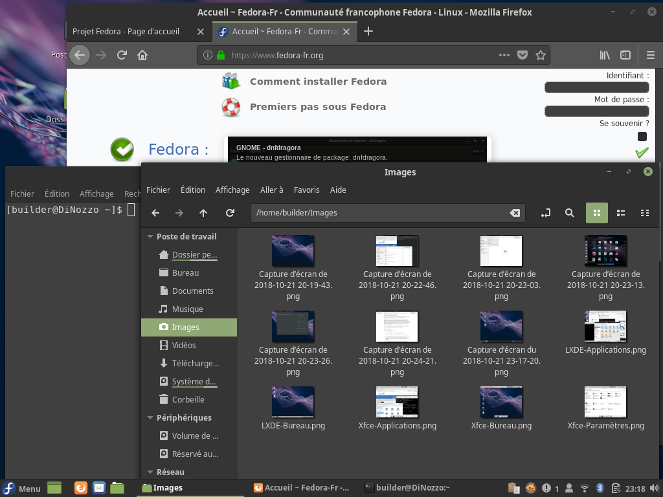Open terminal Fichier menu
Viewport: 663px width, 497px height.
[22, 194]
